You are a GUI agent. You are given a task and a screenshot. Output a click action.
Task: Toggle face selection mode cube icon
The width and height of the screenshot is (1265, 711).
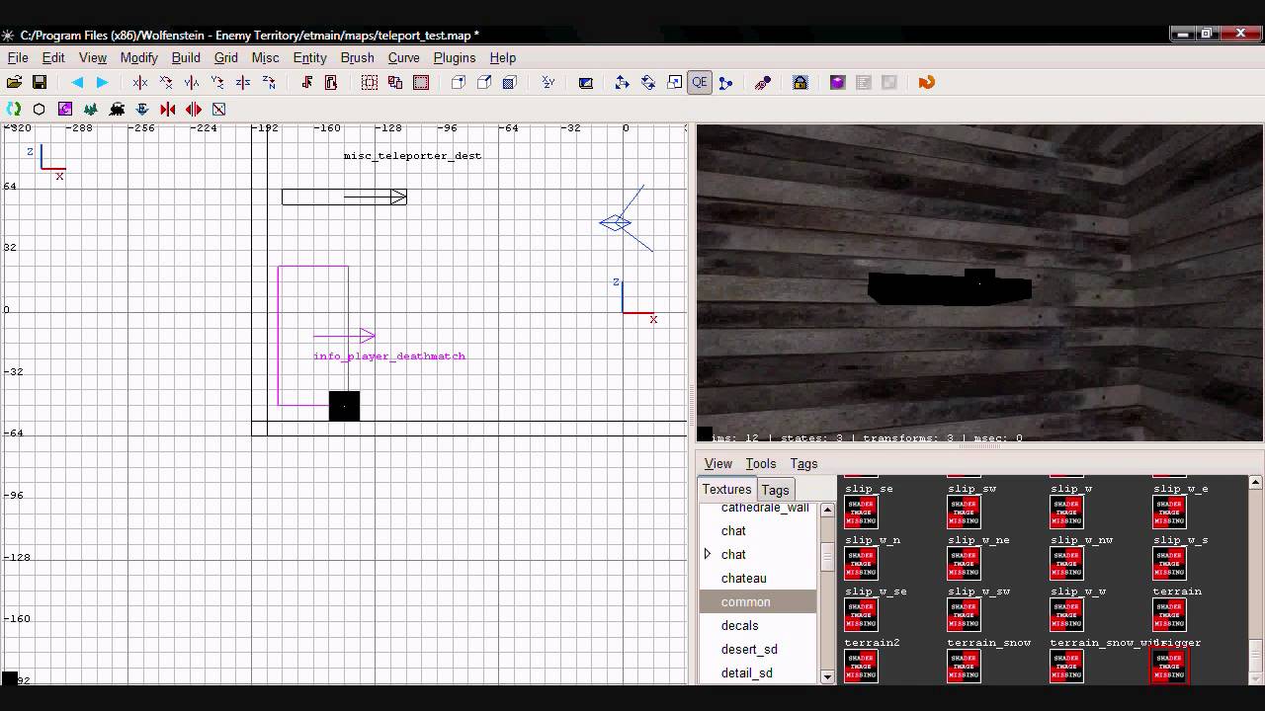(510, 83)
